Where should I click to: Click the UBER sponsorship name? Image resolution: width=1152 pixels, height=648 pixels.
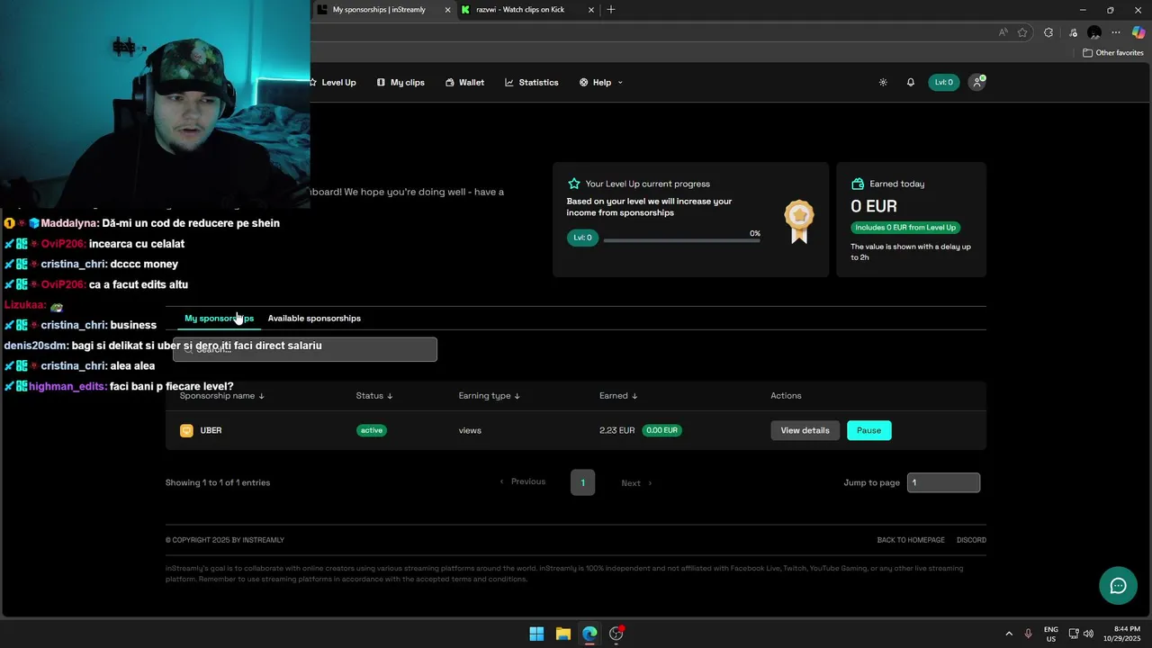(x=211, y=430)
